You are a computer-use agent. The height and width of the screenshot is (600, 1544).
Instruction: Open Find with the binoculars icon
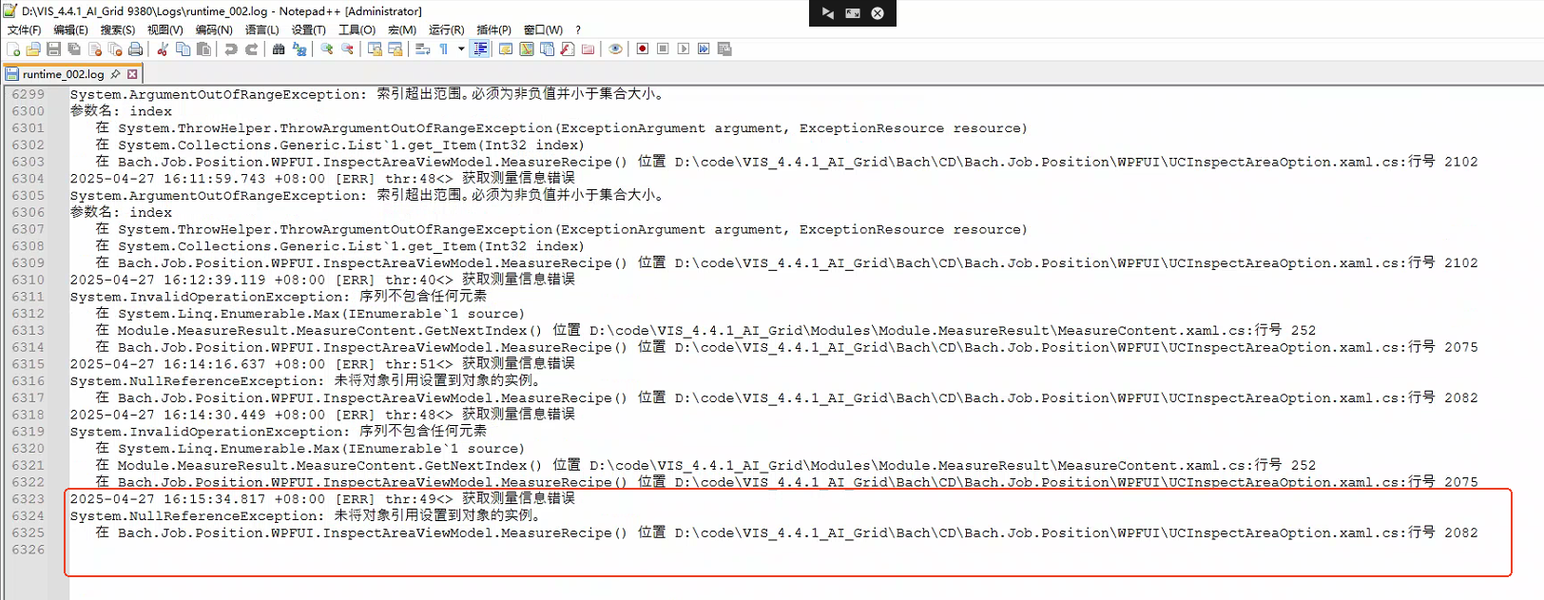point(279,48)
